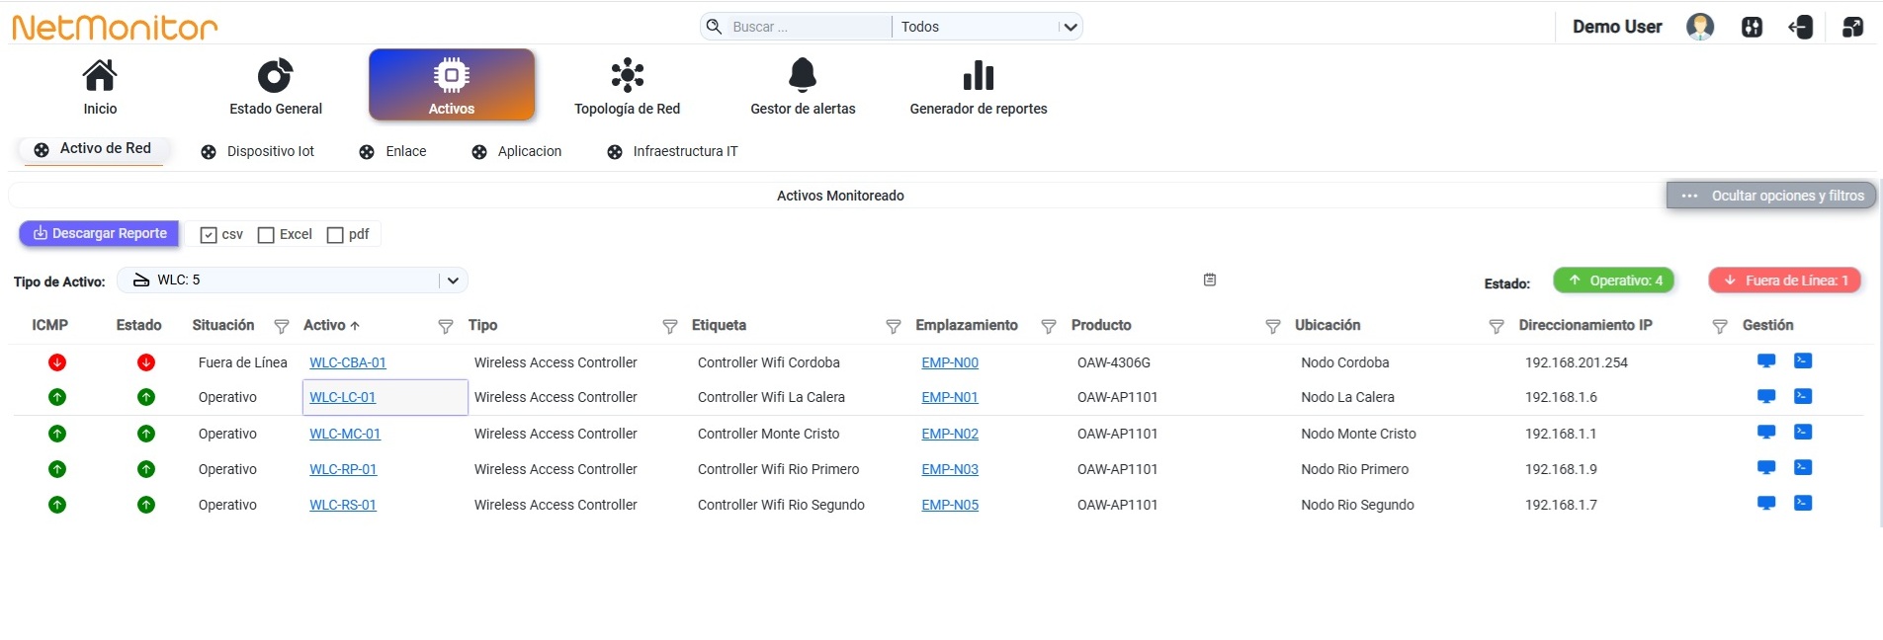The width and height of the screenshot is (1883, 640).
Task: Click the red ICMP down icon of WLC-CBA-01
Action: [57, 362]
